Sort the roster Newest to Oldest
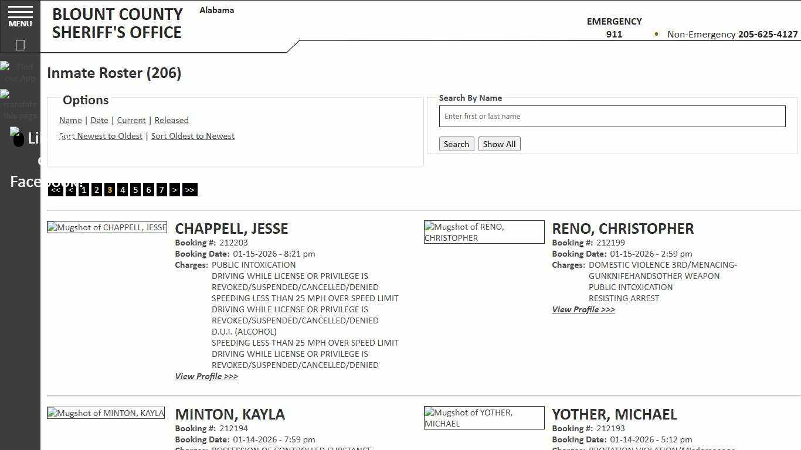 pyautogui.click(x=100, y=135)
